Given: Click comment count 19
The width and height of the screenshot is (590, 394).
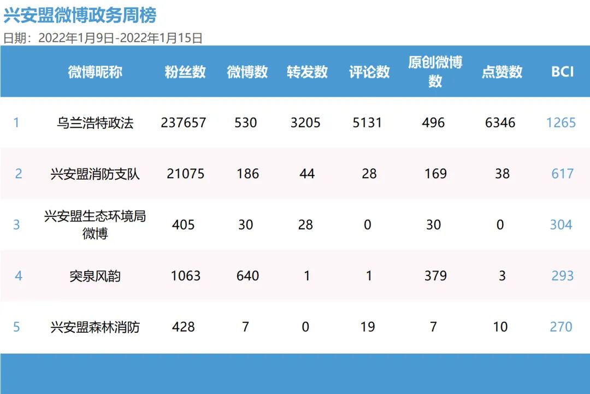Looking at the screenshot, I should 367,327.
